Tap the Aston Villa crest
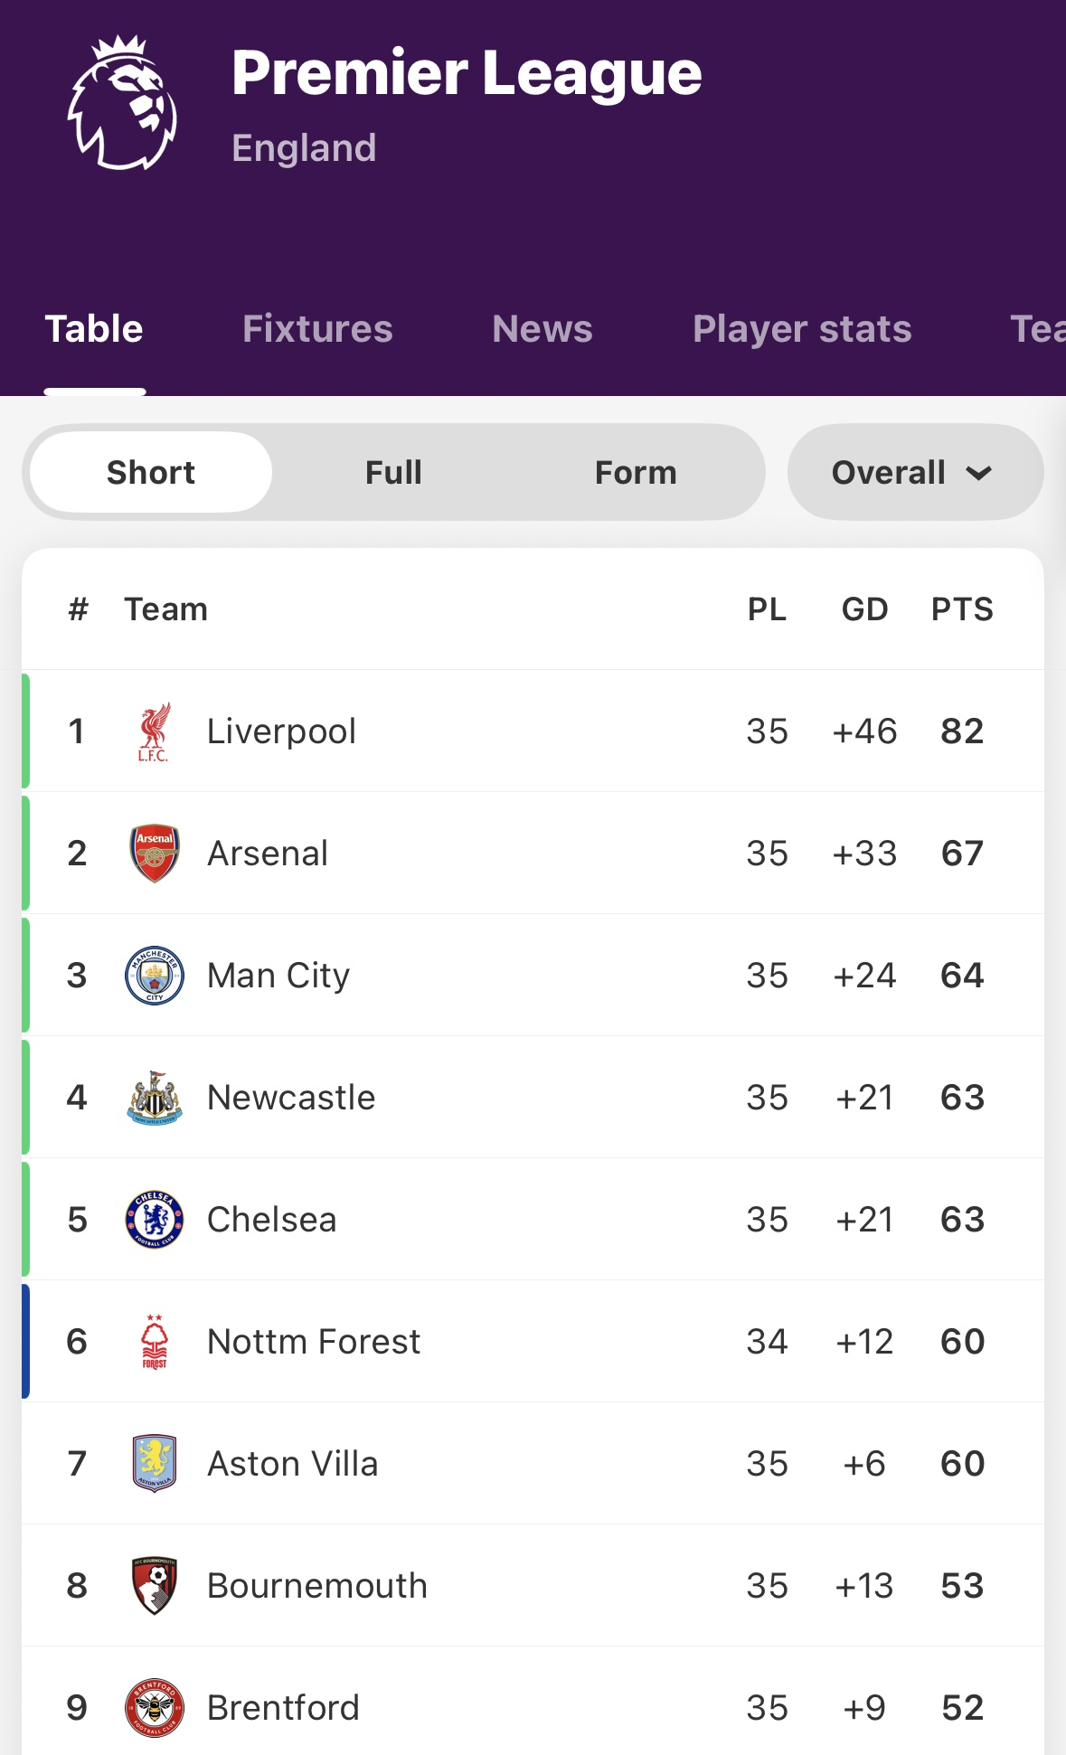 click(x=155, y=1464)
